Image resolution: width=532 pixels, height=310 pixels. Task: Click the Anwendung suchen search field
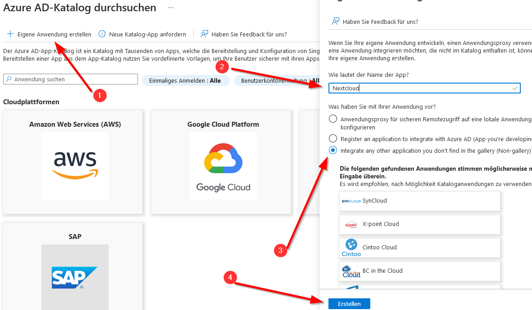coord(71,79)
